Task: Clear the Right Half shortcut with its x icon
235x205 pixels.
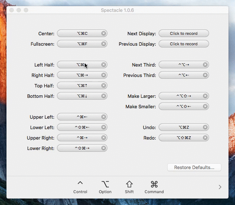Action: [x=103, y=75]
